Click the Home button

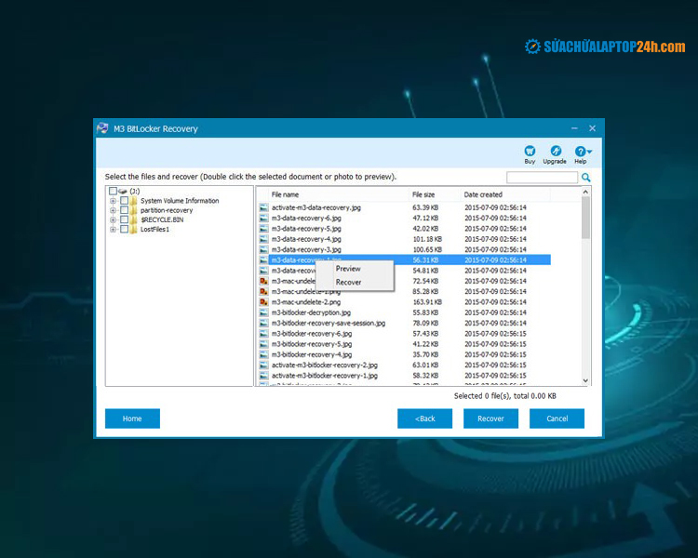coord(132,418)
